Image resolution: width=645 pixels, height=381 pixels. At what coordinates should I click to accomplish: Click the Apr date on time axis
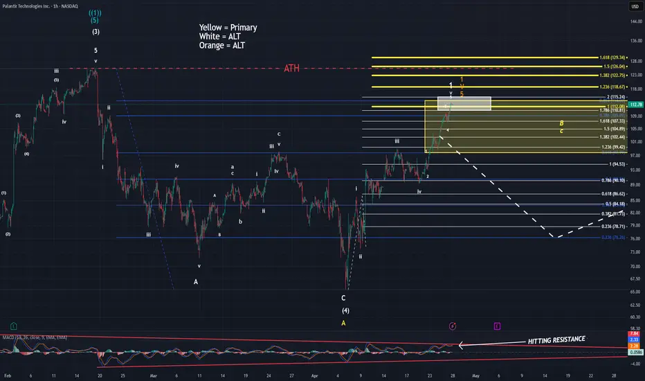(x=315, y=375)
